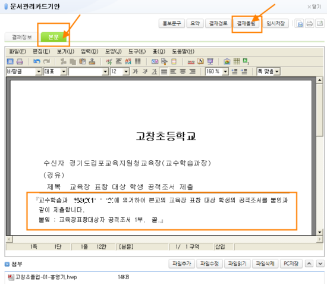Click the picture gallery icon

click(227, 61)
